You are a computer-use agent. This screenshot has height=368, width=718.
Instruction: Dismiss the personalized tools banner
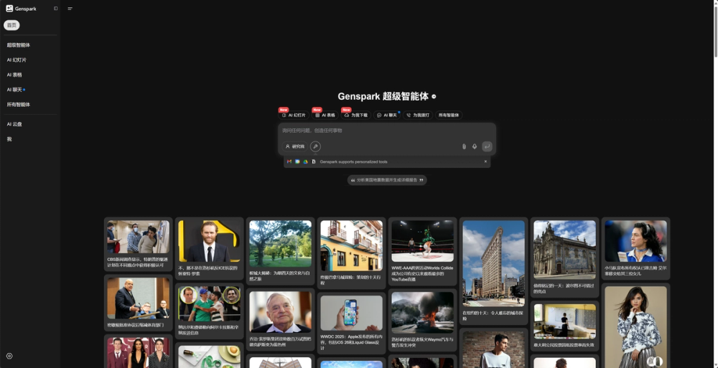(485, 161)
